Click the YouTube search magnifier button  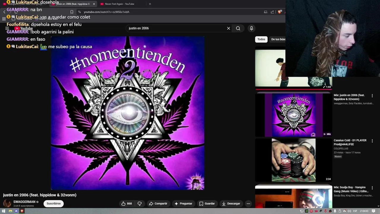238,28
